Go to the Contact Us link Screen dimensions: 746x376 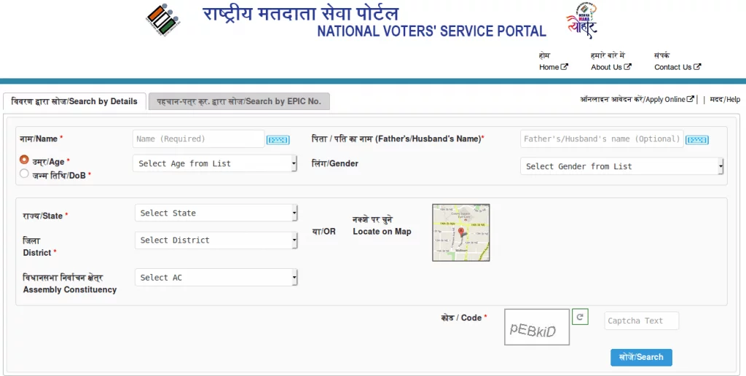(x=677, y=67)
